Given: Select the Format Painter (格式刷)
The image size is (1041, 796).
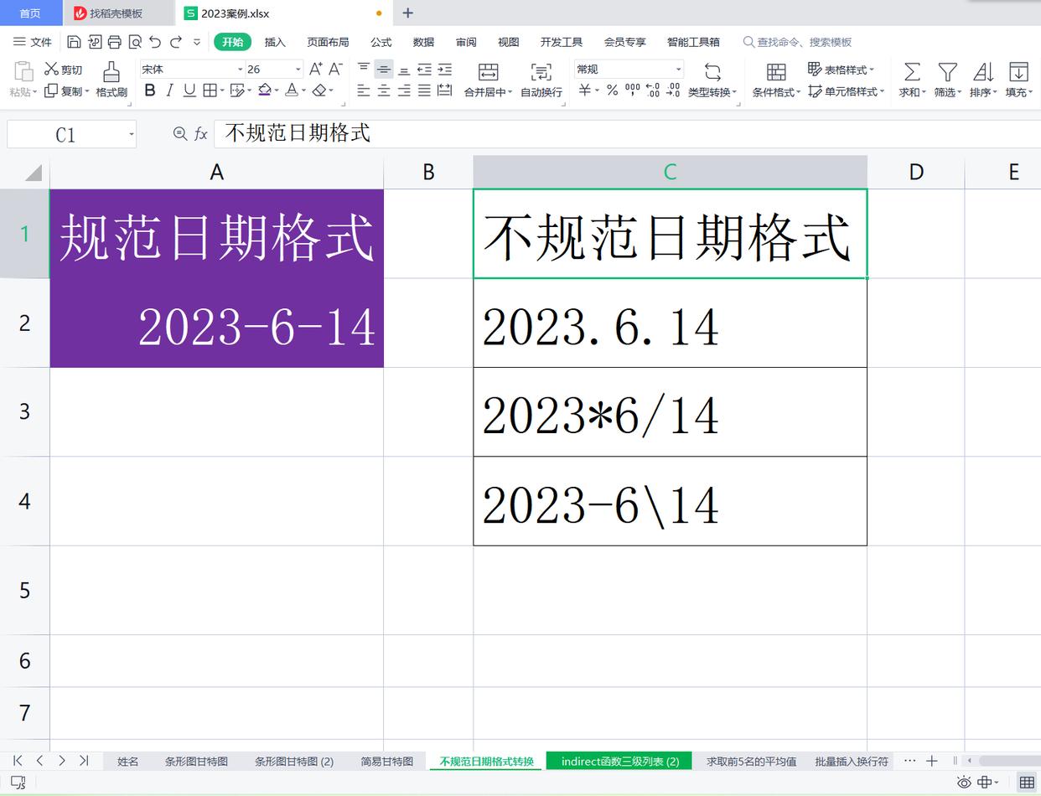Looking at the screenshot, I should coord(111,80).
